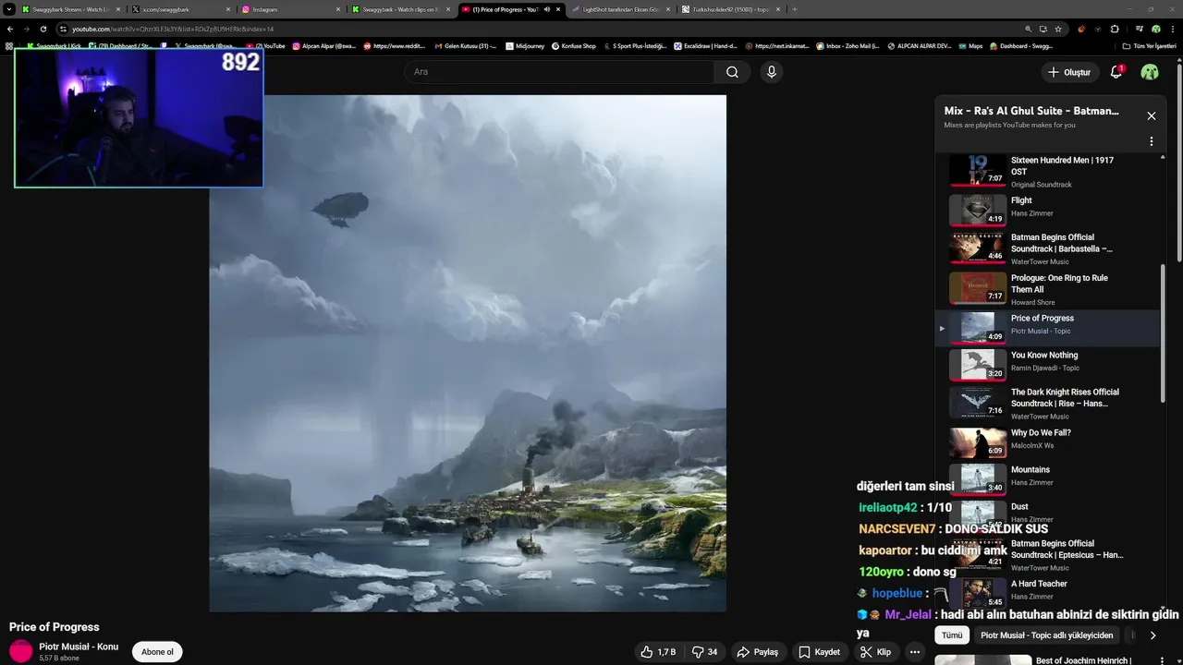Close the Mix playlist panel

pyautogui.click(x=1152, y=116)
